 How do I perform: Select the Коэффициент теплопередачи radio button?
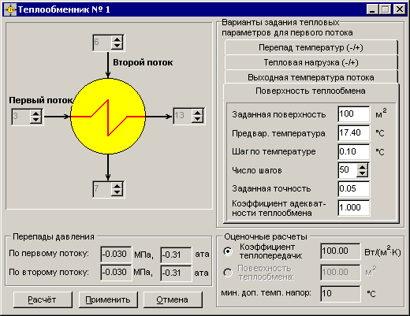click(228, 251)
